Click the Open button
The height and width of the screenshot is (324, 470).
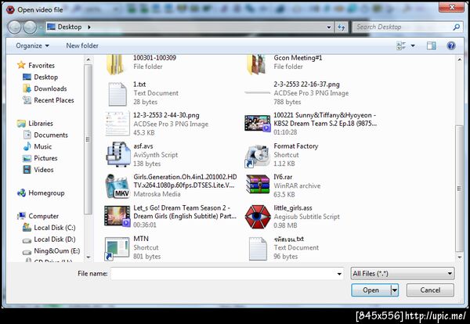point(371,290)
